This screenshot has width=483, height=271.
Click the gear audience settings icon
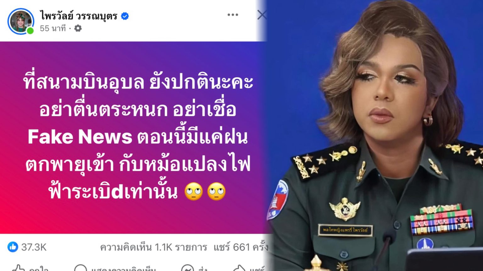pyautogui.click(x=78, y=29)
